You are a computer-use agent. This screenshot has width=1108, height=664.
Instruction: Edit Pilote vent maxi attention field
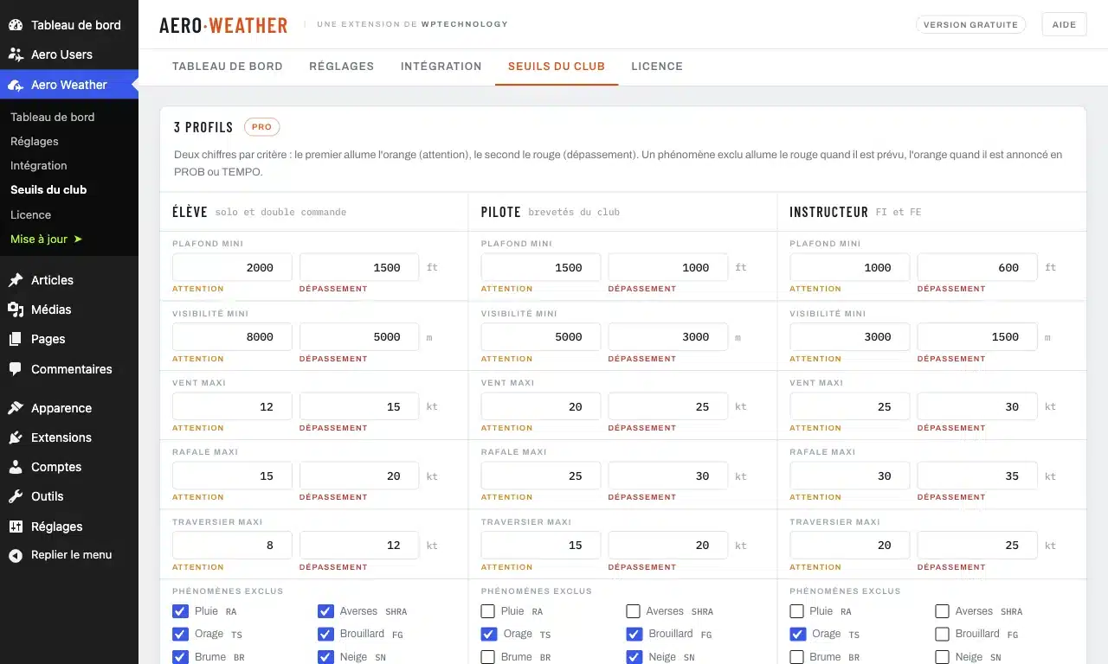pyautogui.click(x=541, y=406)
